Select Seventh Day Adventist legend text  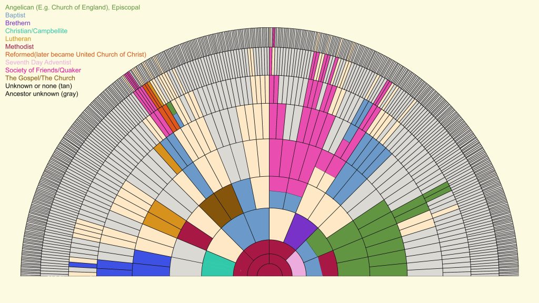pyautogui.click(x=38, y=63)
